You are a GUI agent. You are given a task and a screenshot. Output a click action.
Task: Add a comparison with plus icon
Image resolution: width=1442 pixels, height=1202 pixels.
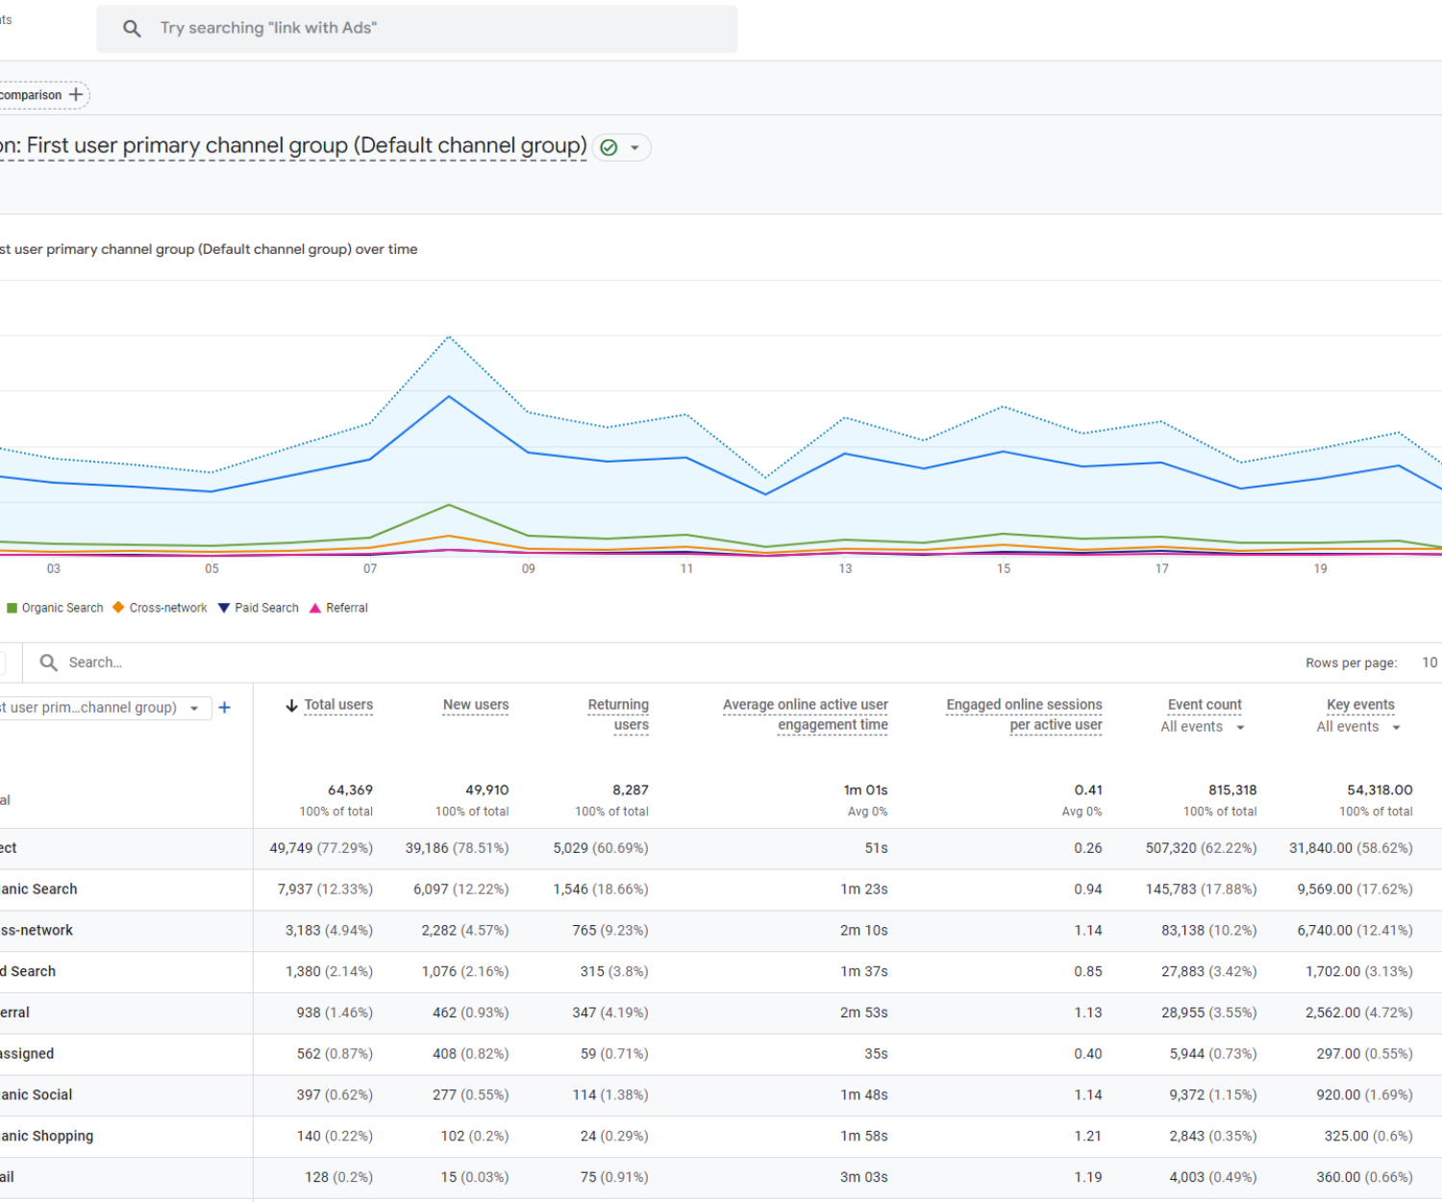click(x=76, y=95)
